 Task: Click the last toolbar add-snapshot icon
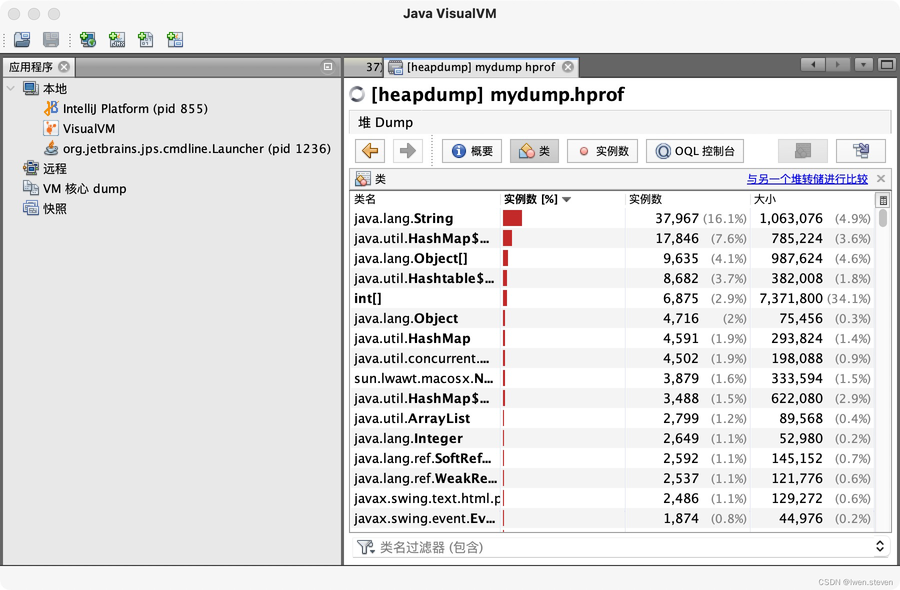coord(175,39)
